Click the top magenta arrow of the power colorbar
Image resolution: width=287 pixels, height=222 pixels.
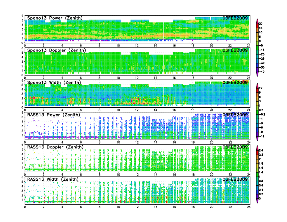coord(257,21)
